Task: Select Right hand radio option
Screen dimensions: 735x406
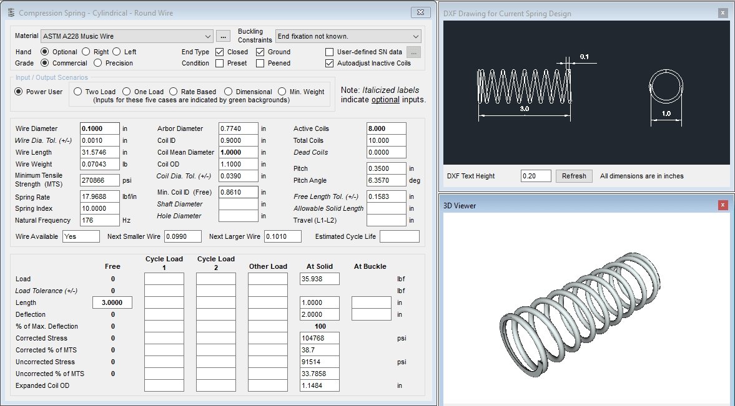Action: (x=86, y=52)
